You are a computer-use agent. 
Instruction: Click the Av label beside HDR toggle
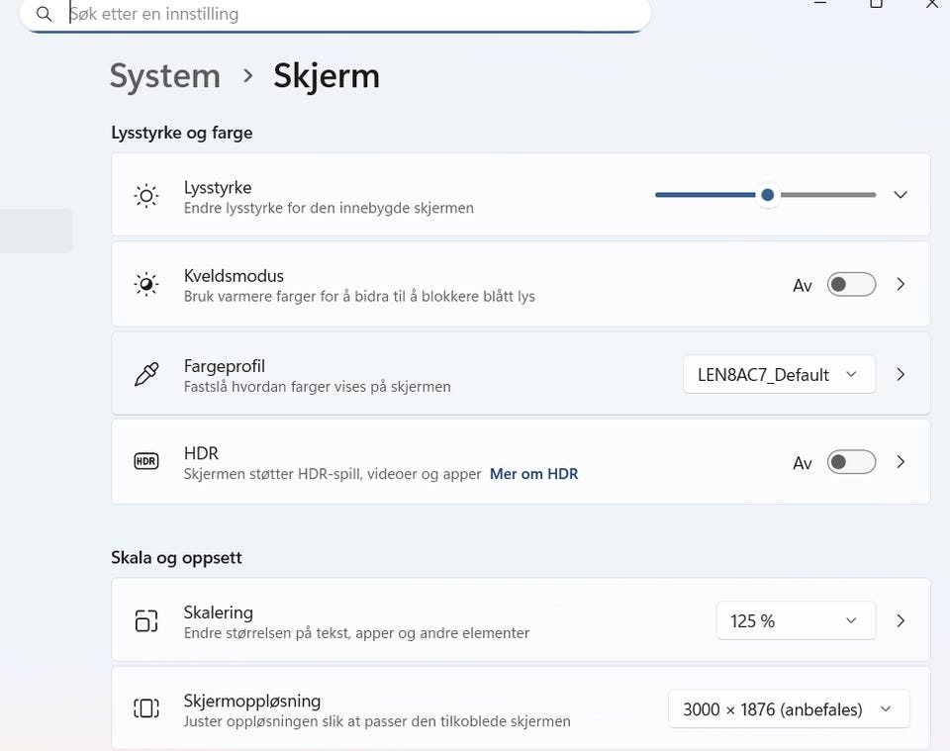pos(803,463)
